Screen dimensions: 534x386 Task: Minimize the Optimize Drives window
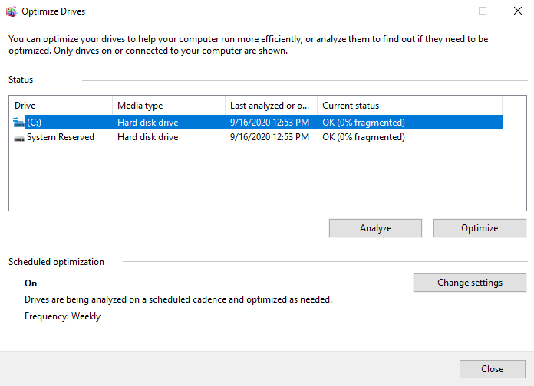pos(448,11)
